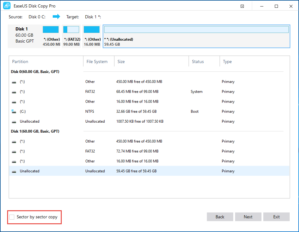Select the 59.45 GB (Unallocated) partition block

click(196, 36)
